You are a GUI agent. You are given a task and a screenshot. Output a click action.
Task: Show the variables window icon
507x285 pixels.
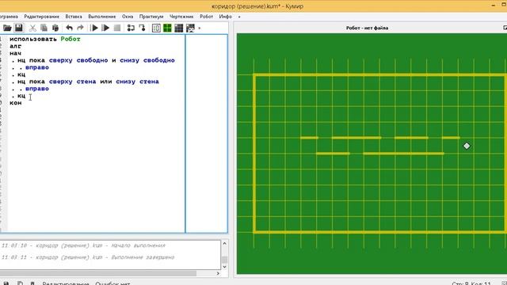(x=156, y=28)
